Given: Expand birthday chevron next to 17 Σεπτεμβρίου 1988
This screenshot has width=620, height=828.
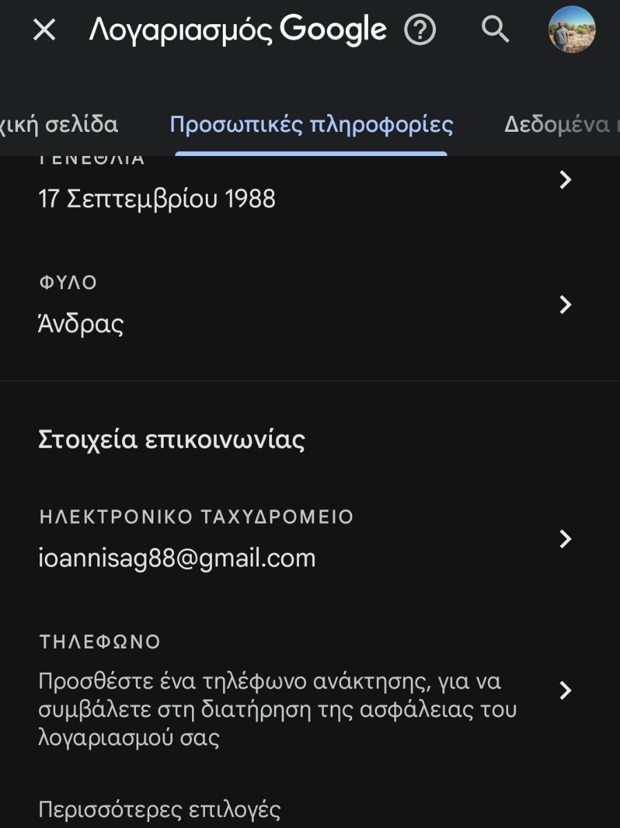Looking at the screenshot, I should point(565,180).
